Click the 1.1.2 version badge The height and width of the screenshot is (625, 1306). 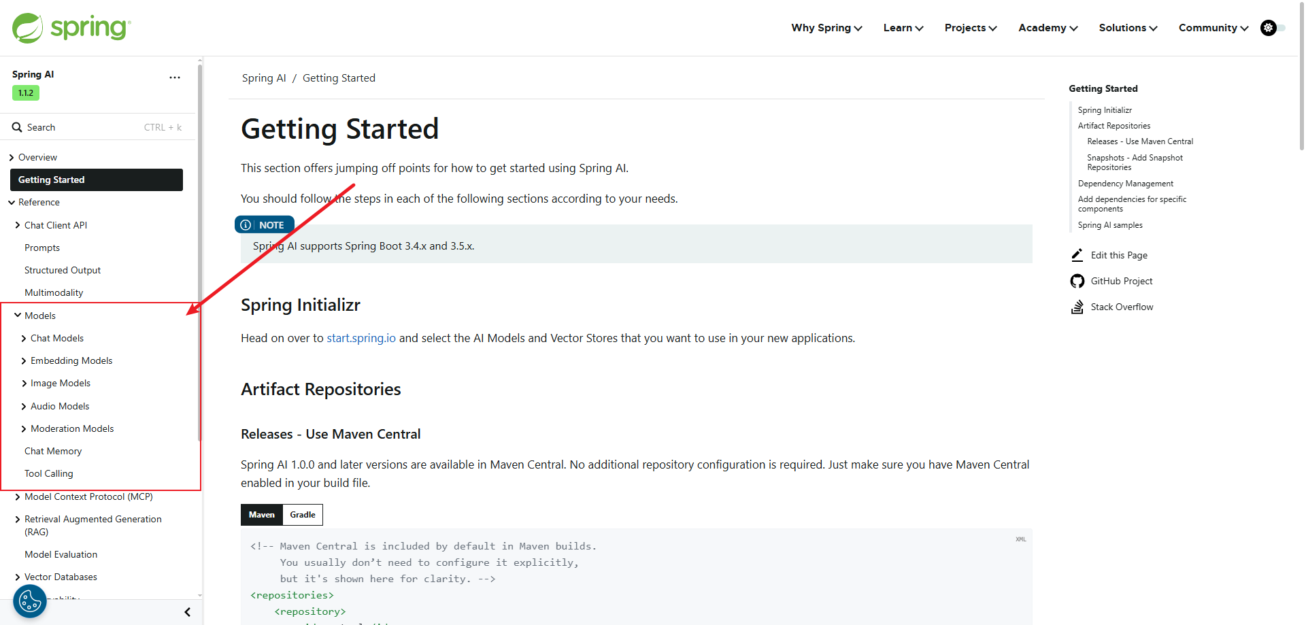(x=26, y=93)
